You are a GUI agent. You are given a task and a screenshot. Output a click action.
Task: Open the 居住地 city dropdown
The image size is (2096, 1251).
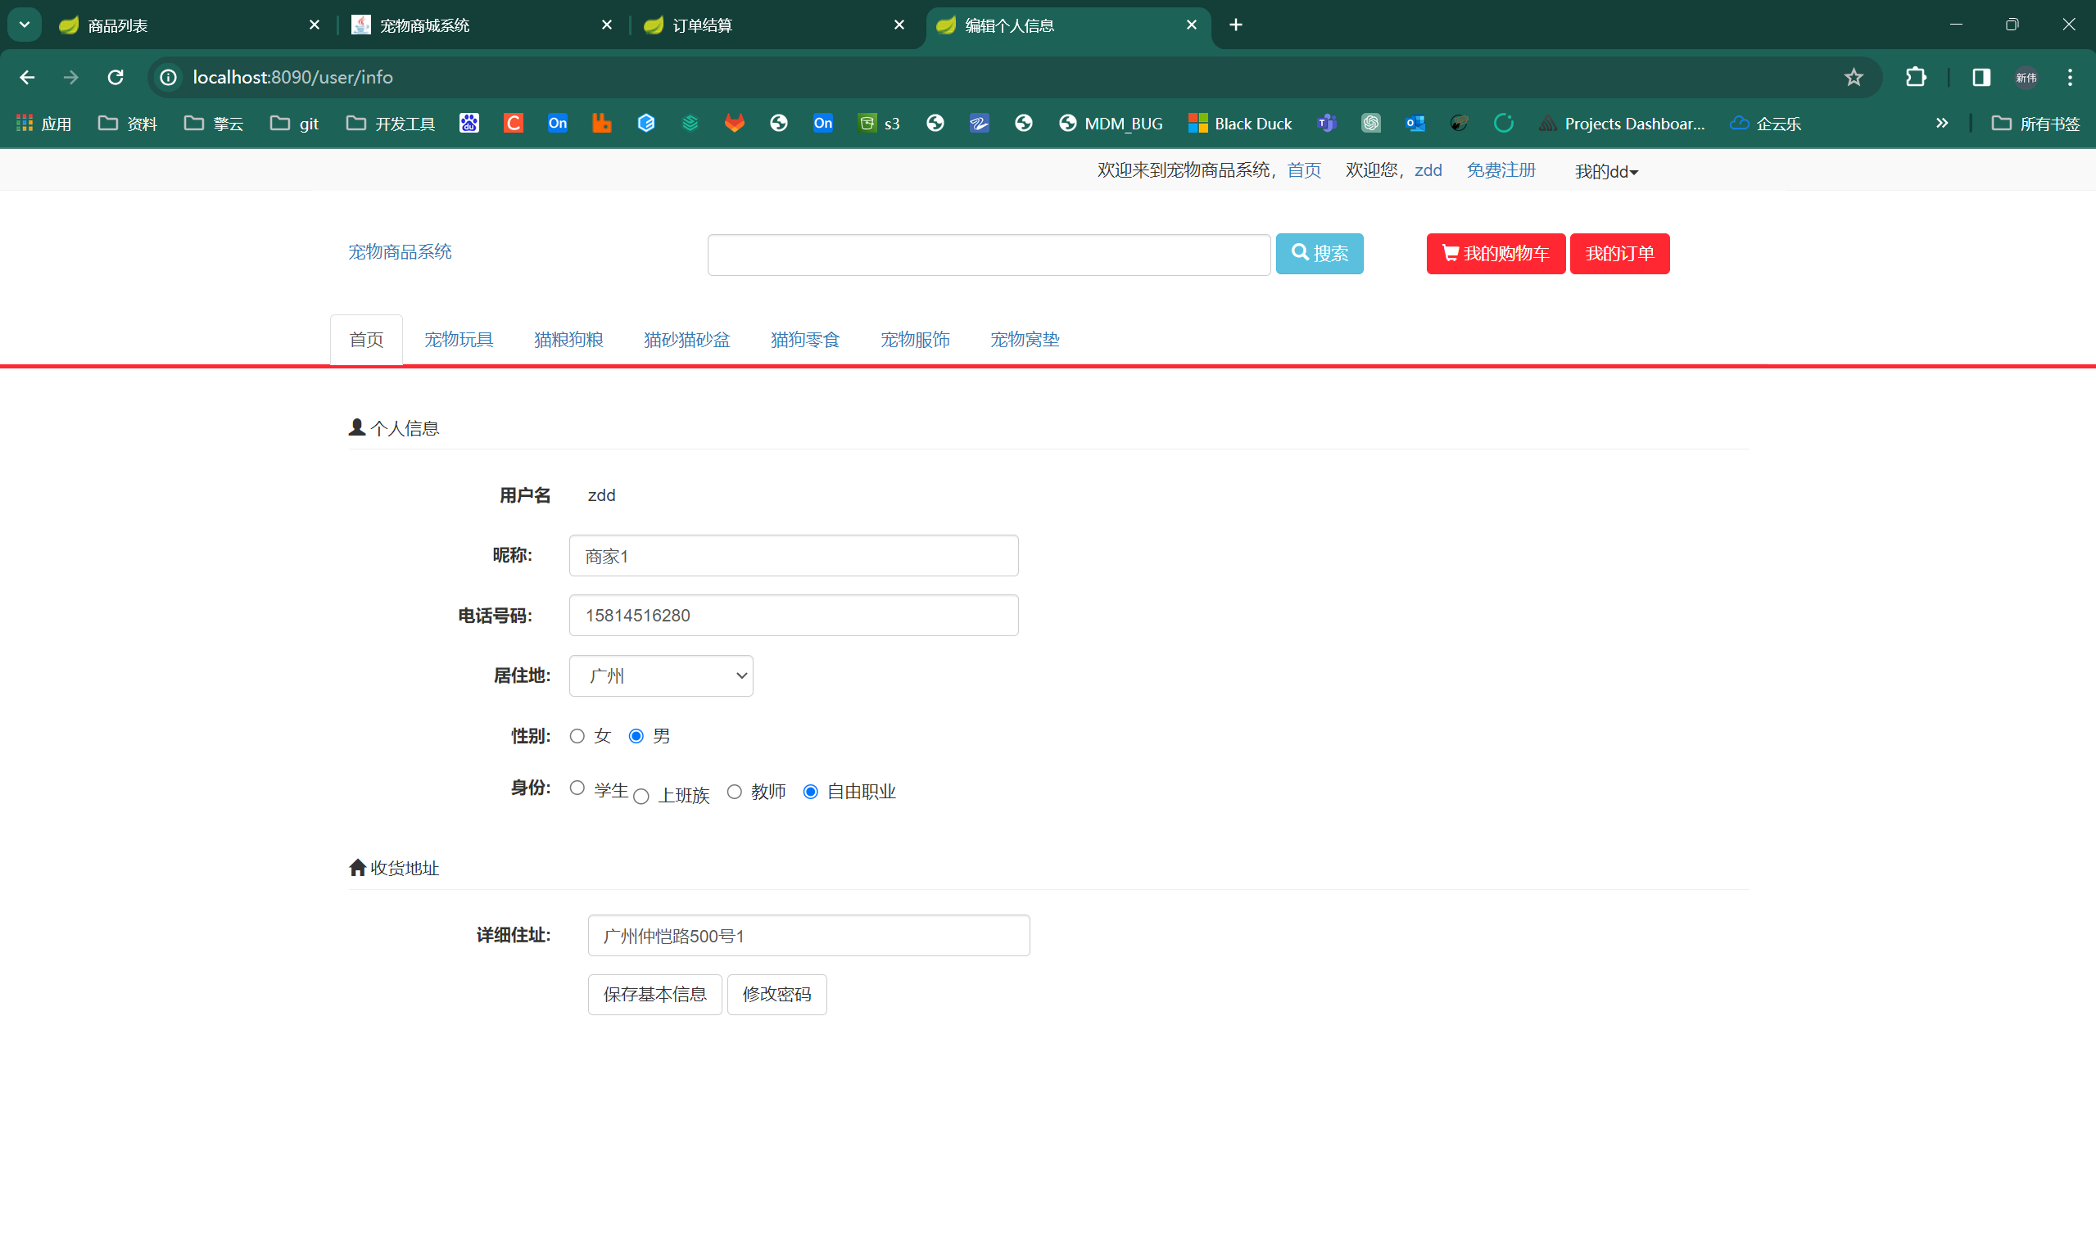coord(661,676)
